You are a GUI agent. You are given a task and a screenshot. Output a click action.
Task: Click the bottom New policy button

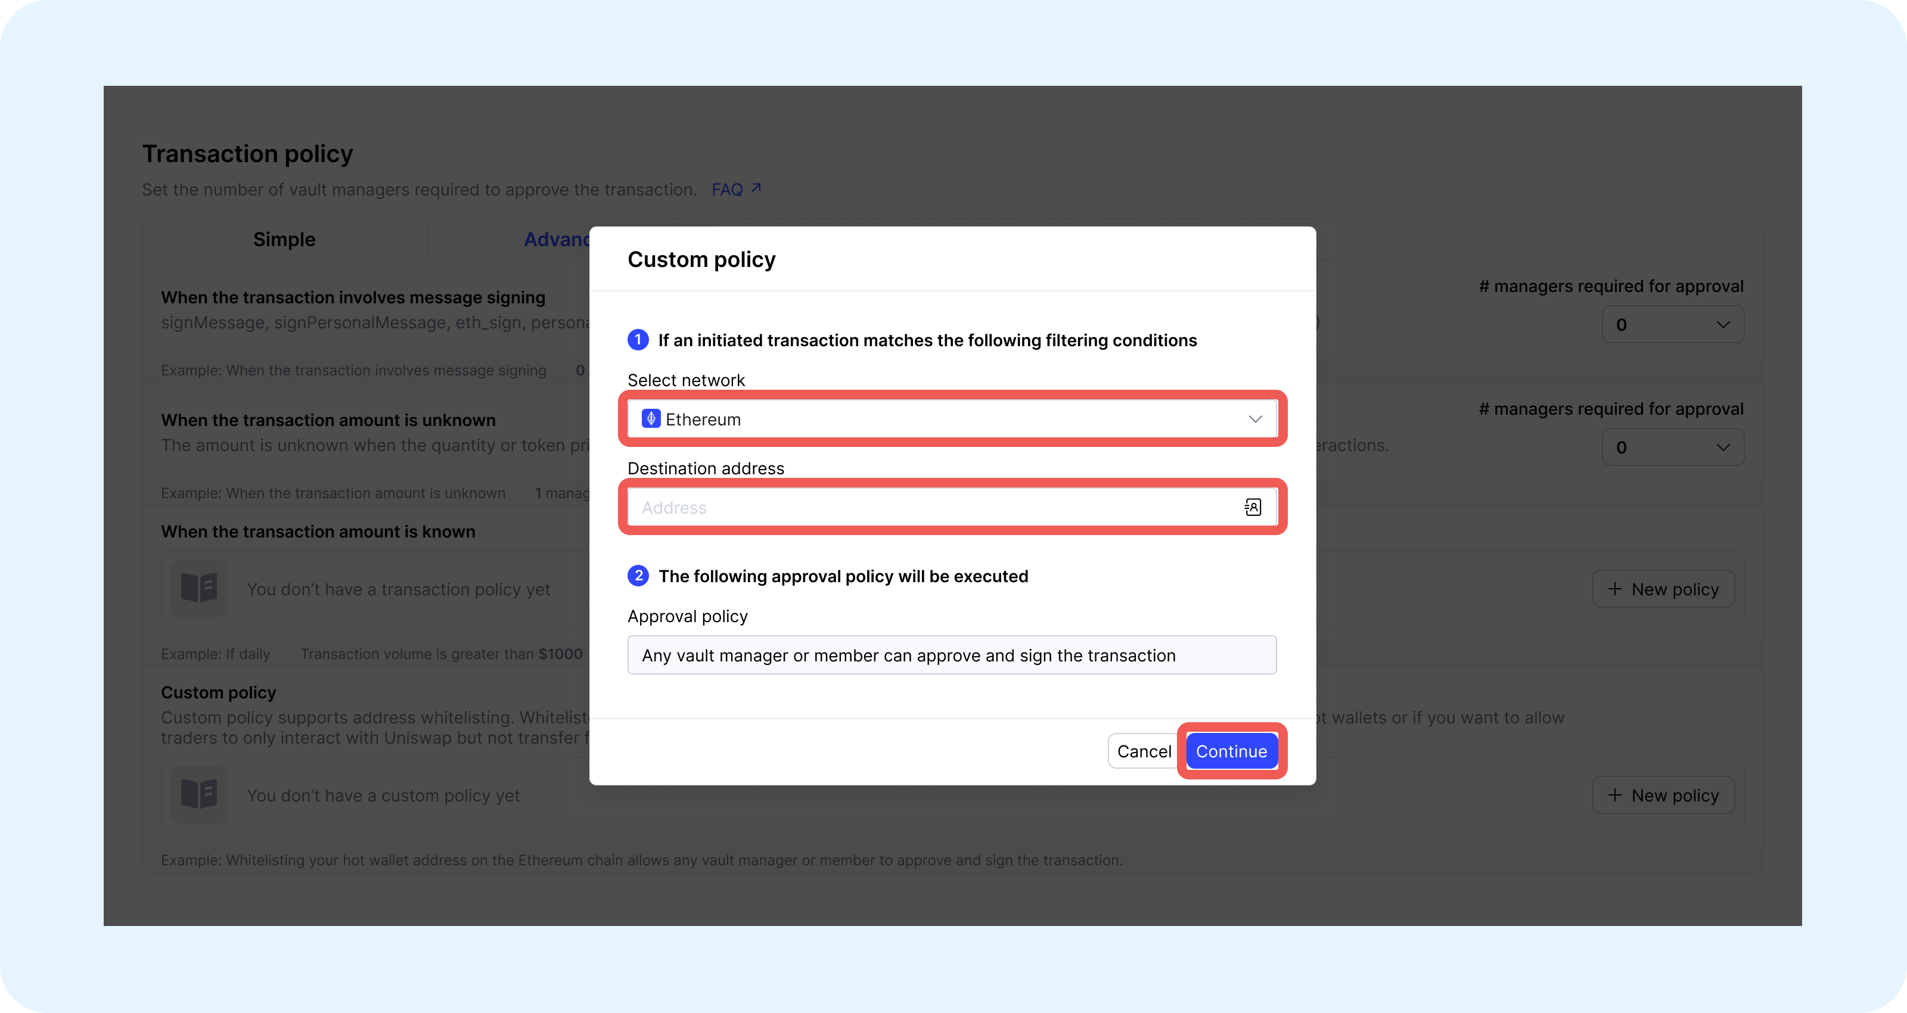[1663, 794]
